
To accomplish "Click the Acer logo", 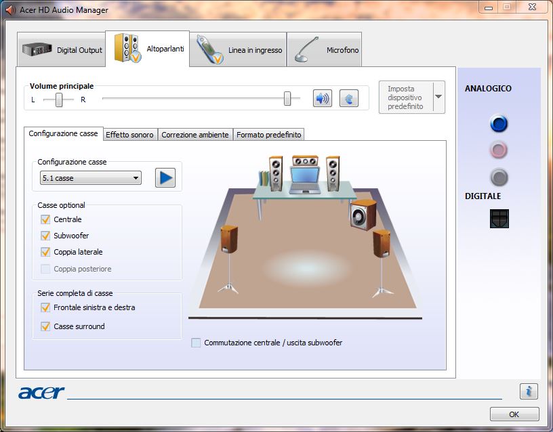I will [x=41, y=392].
